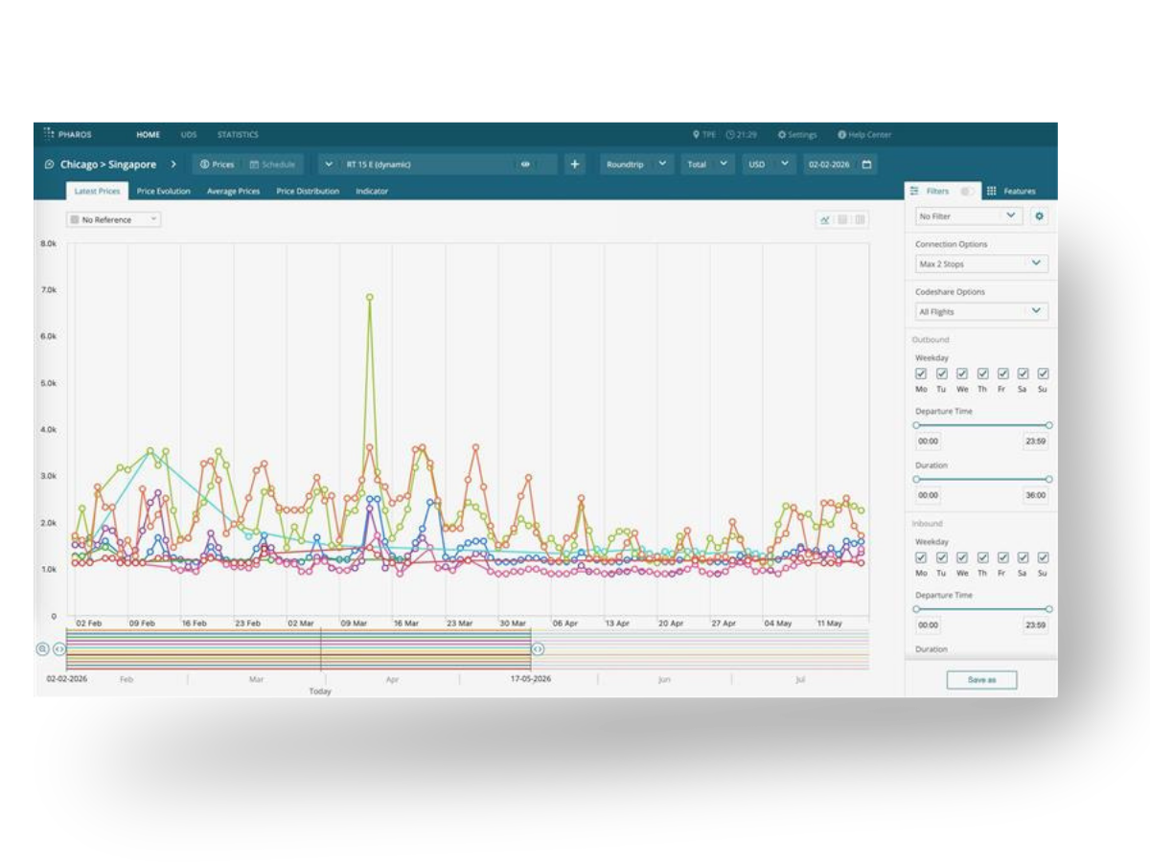This screenshot has width=1150, height=862.
Task: Open the Help Center icon
Action: pos(841,135)
